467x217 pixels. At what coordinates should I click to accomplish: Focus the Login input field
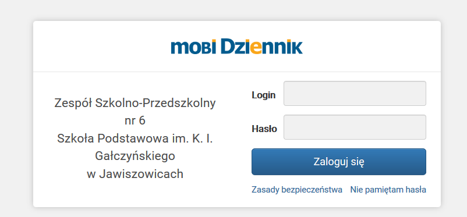(355, 94)
